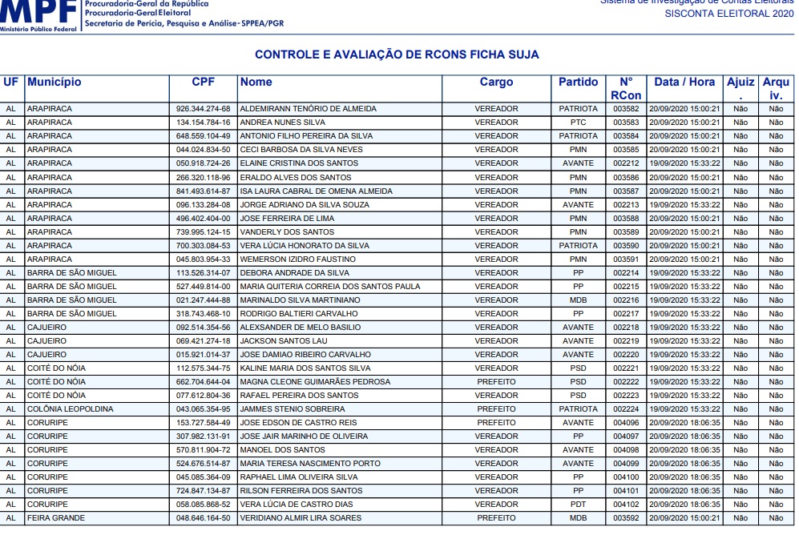Click the 'PDT' party cell
Screen dimensions: 799x539
(x=579, y=505)
